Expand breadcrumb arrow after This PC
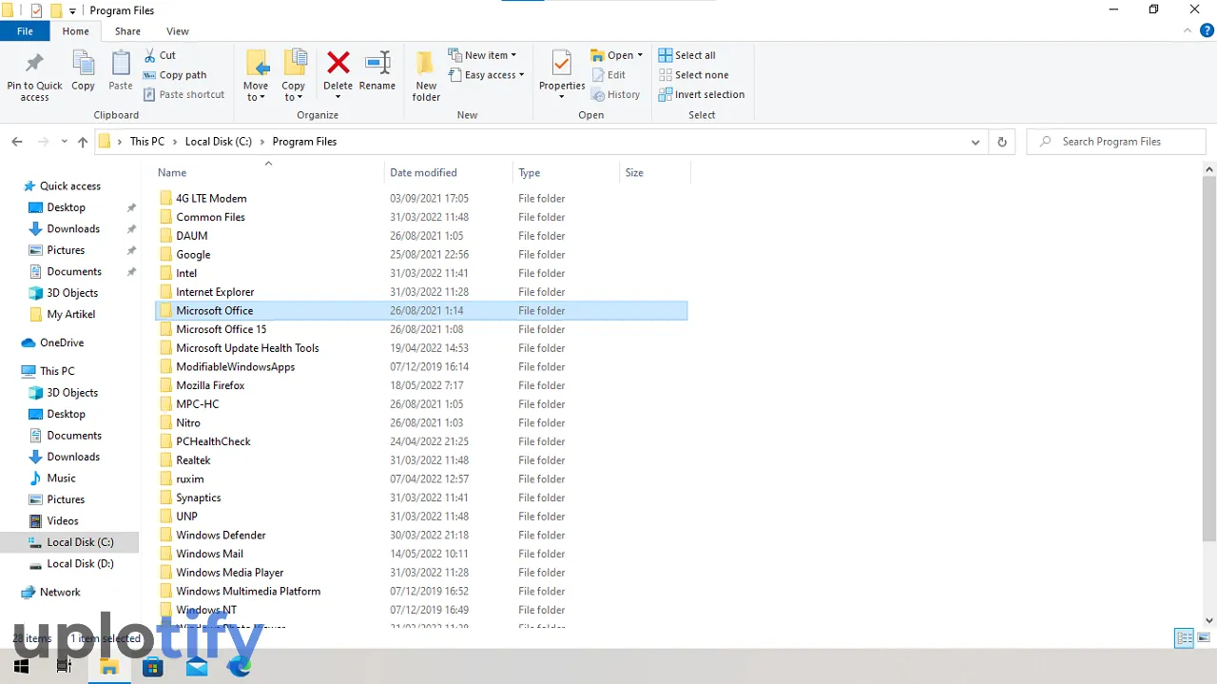1217x684 pixels. [x=175, y=142]
